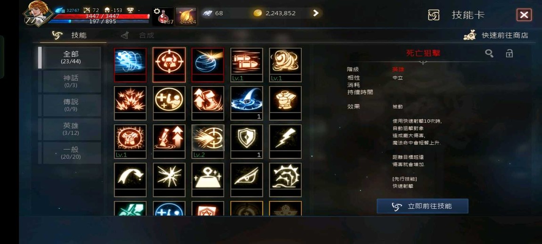Image resolution: width=542 pixels, height=244 pixels.
Task: Select the eye-shaped skill card
Action: 246,180
